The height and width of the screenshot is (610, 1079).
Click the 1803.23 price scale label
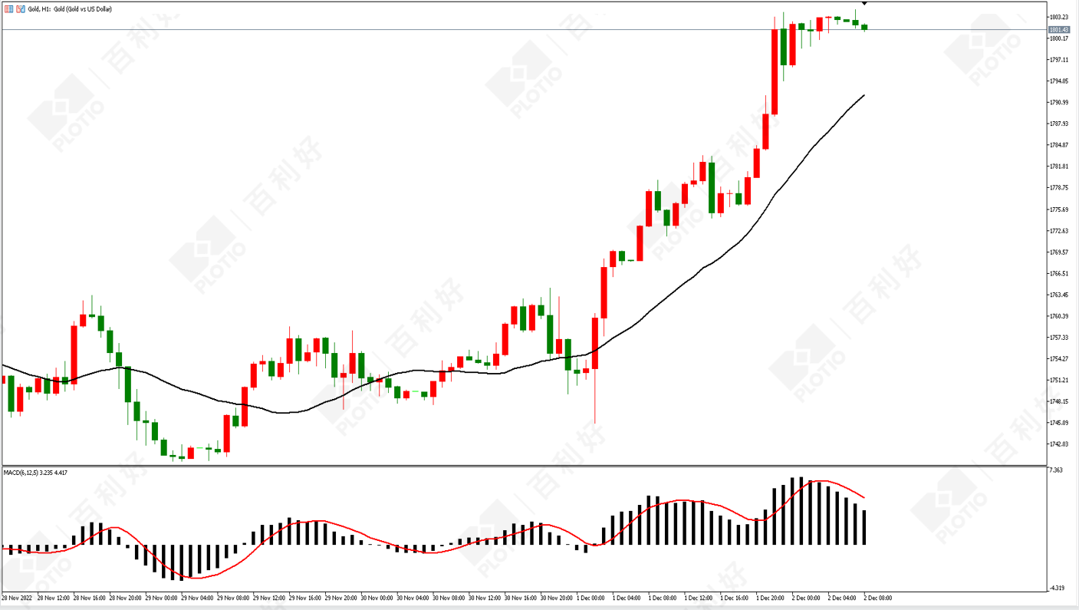click(x=1059, y=17)
